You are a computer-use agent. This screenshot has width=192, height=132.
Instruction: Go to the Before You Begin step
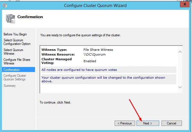point(15,34)
